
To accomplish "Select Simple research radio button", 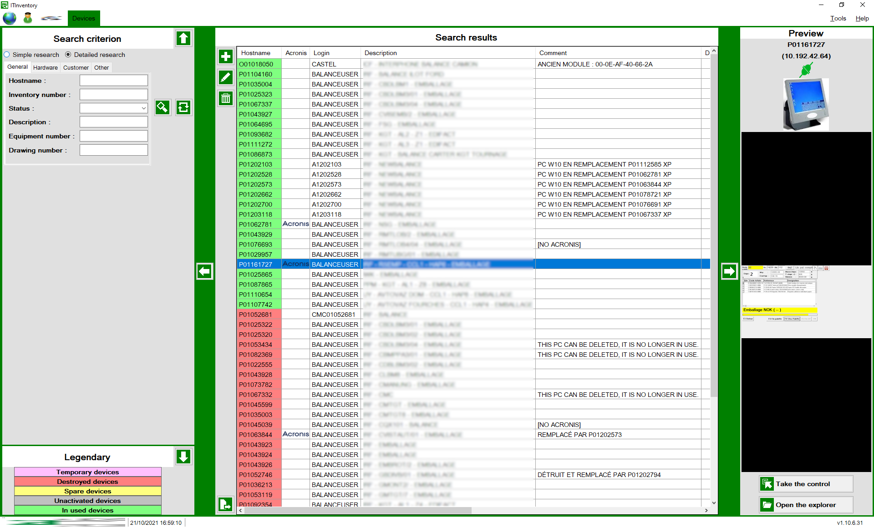I will tap(7, 55).
